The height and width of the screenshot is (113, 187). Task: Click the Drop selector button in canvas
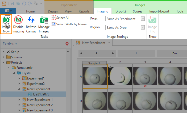tap(172, 53)
